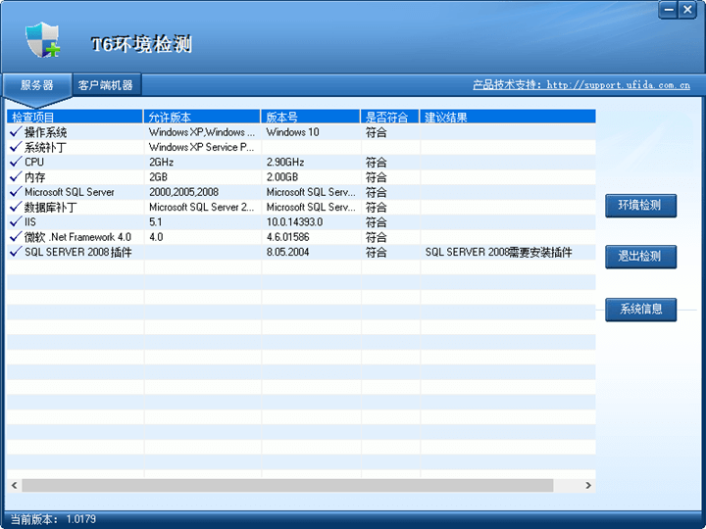Image resolution: width=706 pixels, height=529 pixels.
Task: Click checkmark icon beside 内存 row
Action: [16, 176]
